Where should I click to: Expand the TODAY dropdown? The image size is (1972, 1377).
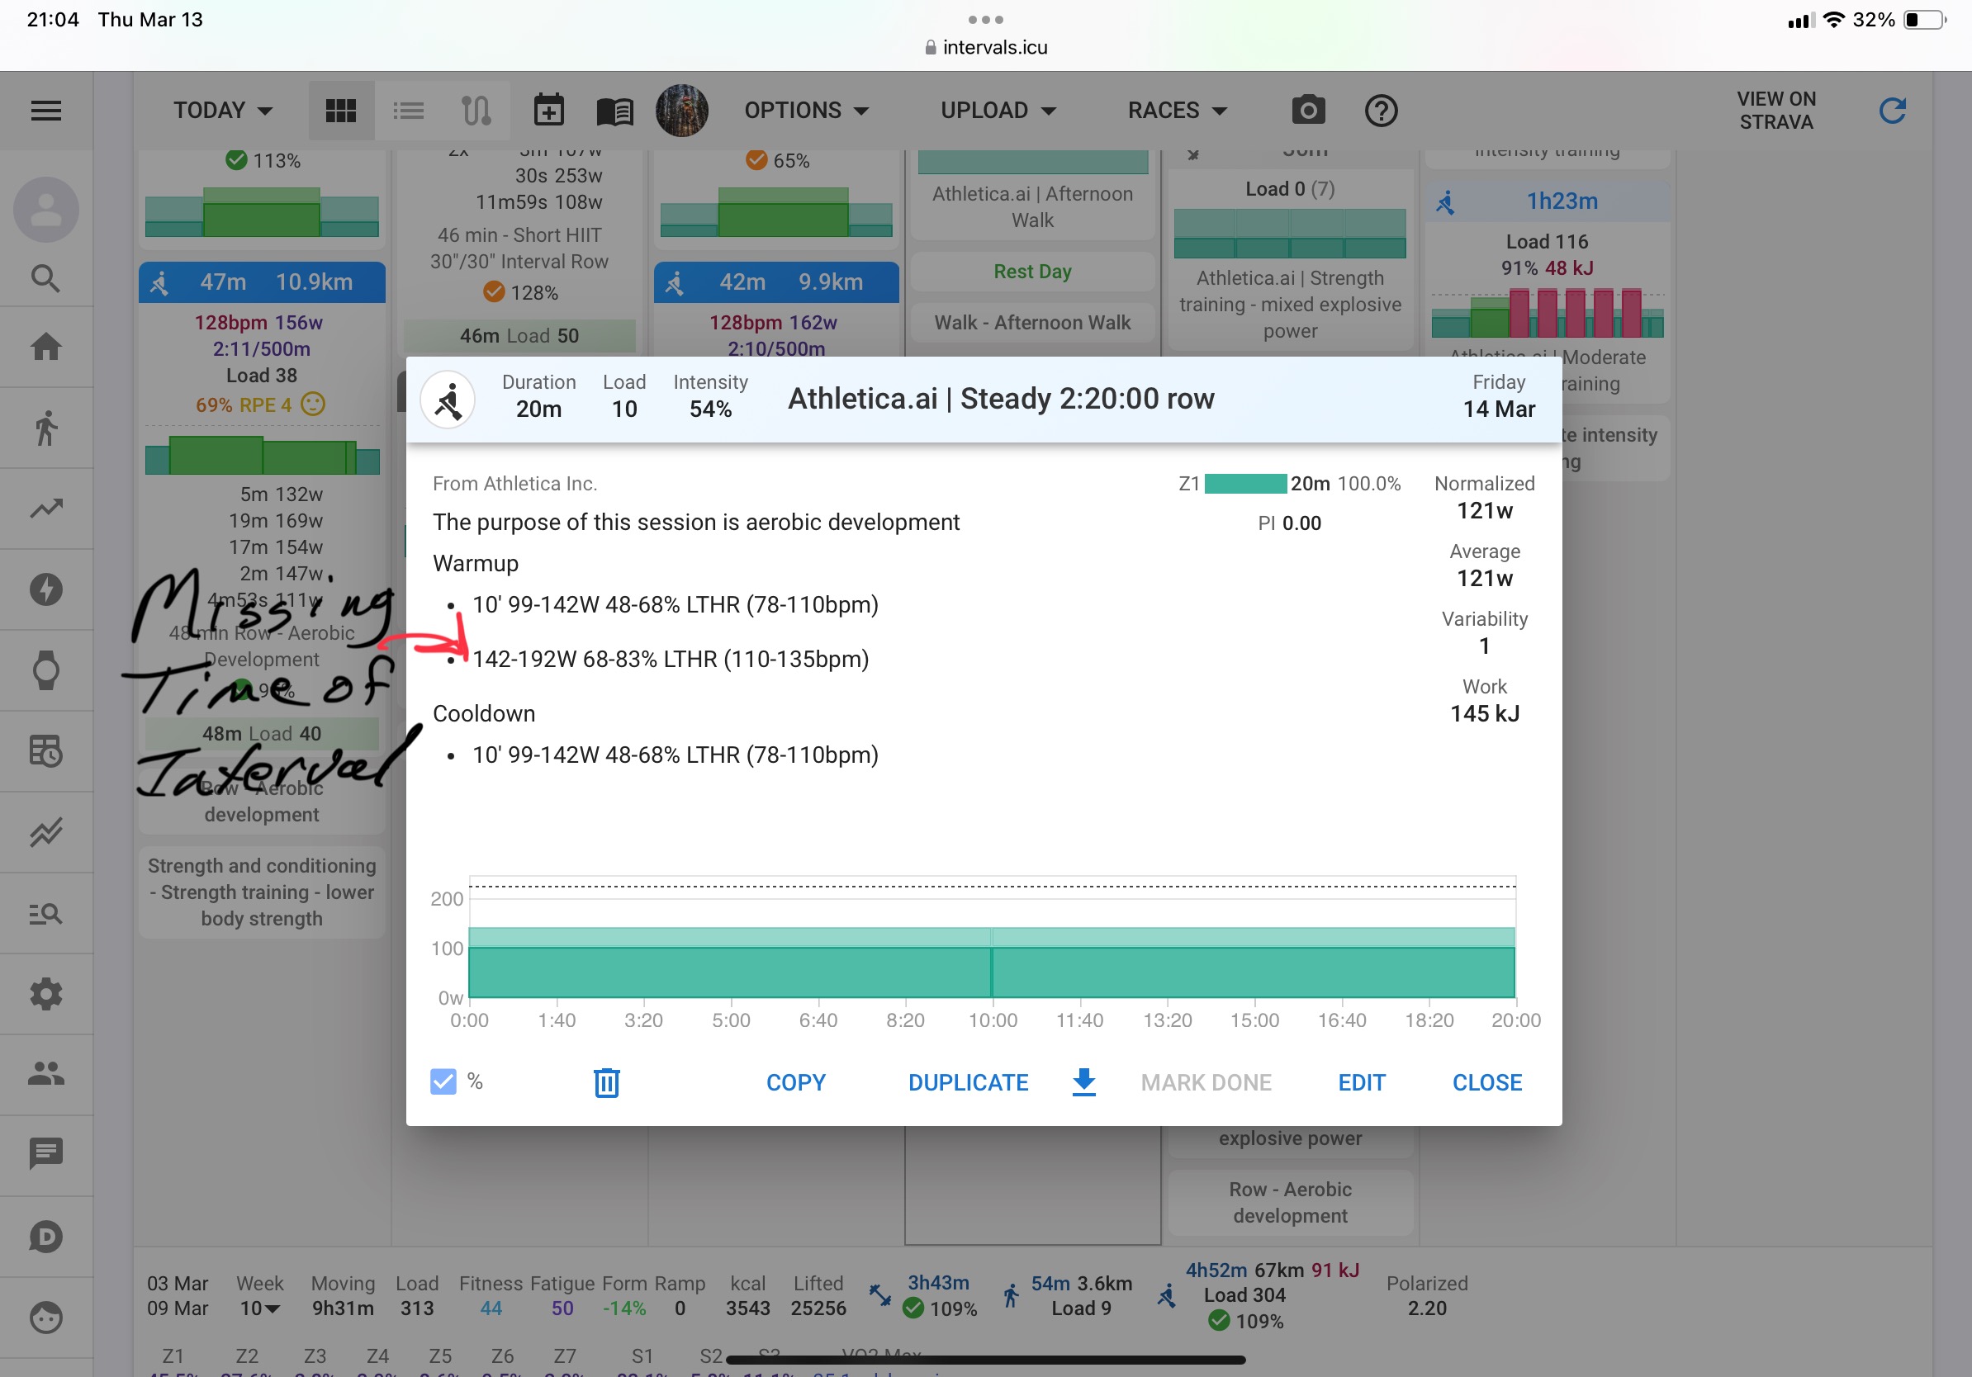pos(223,111)
